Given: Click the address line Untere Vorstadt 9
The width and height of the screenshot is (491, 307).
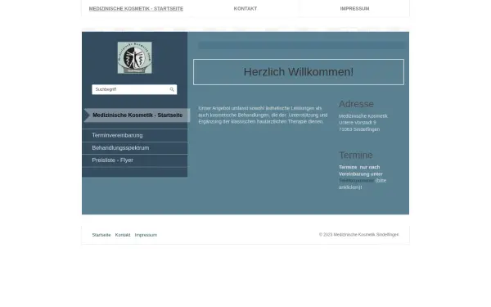Looking at the screenshot, I should [358, 123].
